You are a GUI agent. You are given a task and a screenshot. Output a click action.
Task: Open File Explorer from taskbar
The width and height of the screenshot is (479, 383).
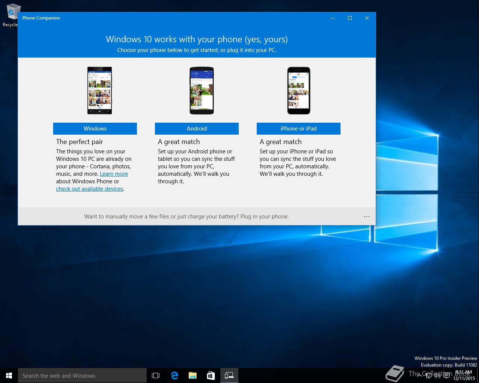pyautogui.click(x=192, y=376)
